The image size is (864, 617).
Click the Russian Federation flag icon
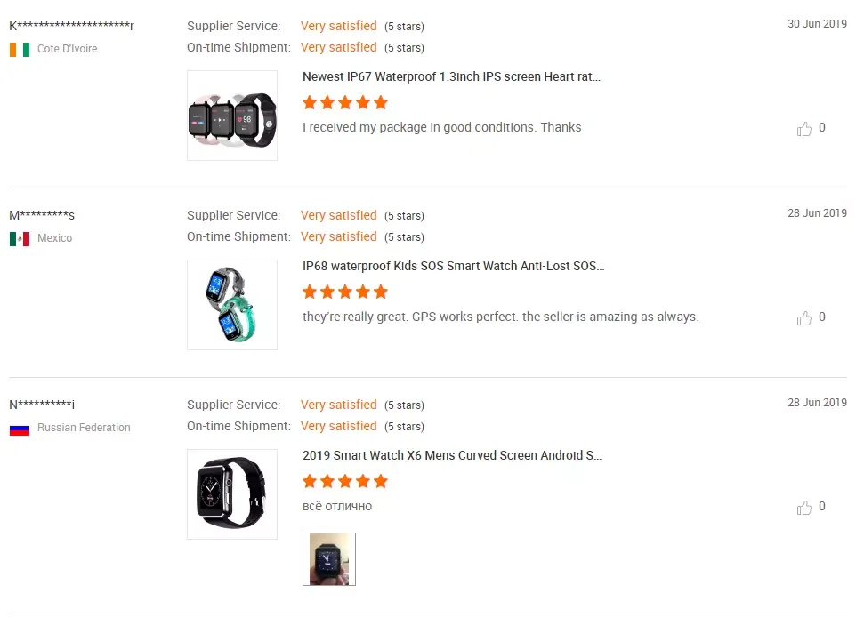click(20, 429)
